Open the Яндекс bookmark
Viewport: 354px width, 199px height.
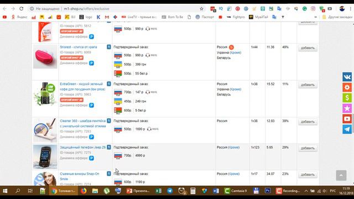point(19,17)
